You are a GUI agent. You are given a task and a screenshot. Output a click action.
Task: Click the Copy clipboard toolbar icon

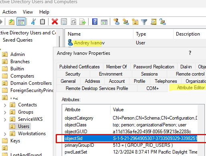[42, 22]
